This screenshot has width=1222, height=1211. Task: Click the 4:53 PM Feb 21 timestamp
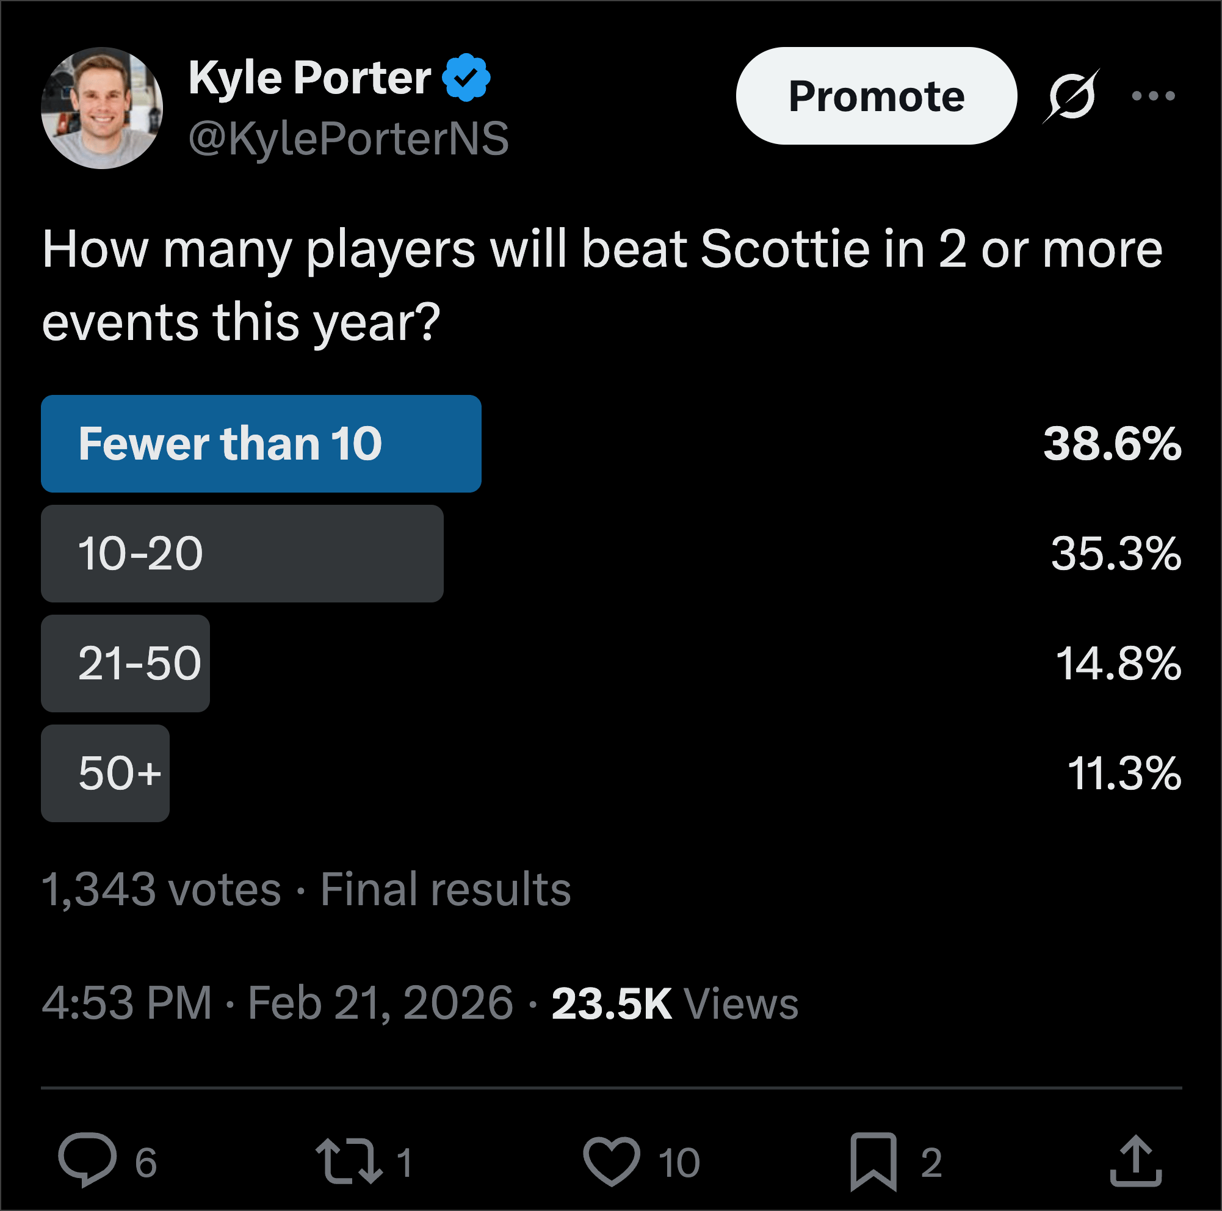point(277,1003)
